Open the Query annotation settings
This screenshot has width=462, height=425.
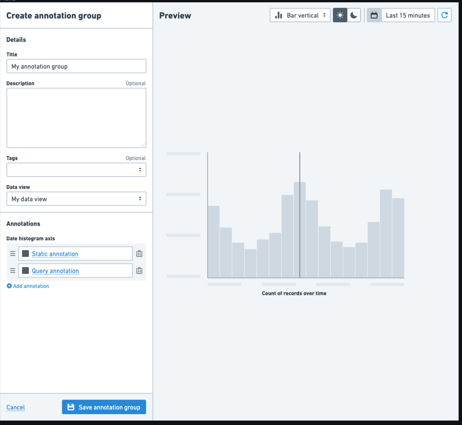coord(55,271)
